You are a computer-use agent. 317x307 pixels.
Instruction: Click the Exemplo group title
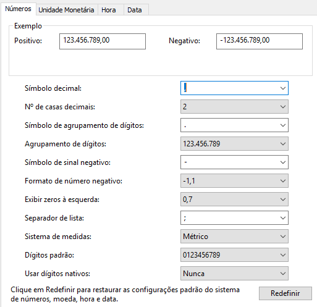click(x=28, y=26)
